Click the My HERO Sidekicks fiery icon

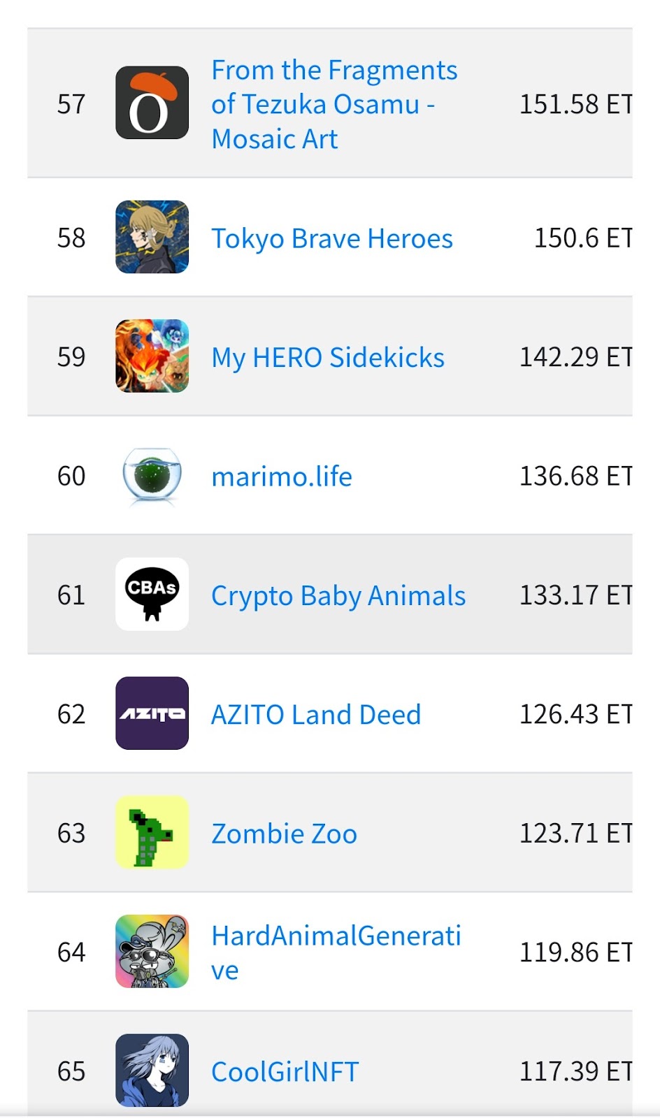click(152, 356)
